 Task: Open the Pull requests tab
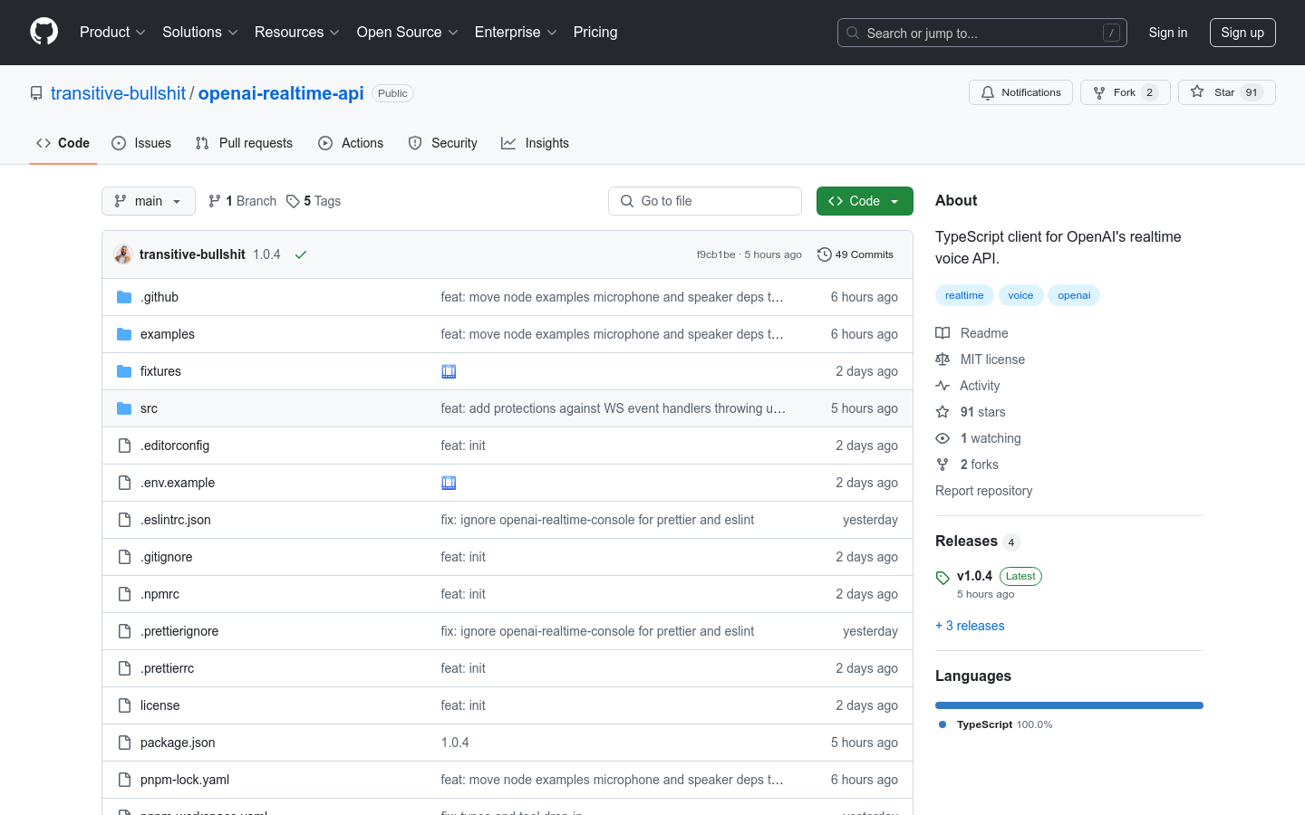[x=244, y=143]
